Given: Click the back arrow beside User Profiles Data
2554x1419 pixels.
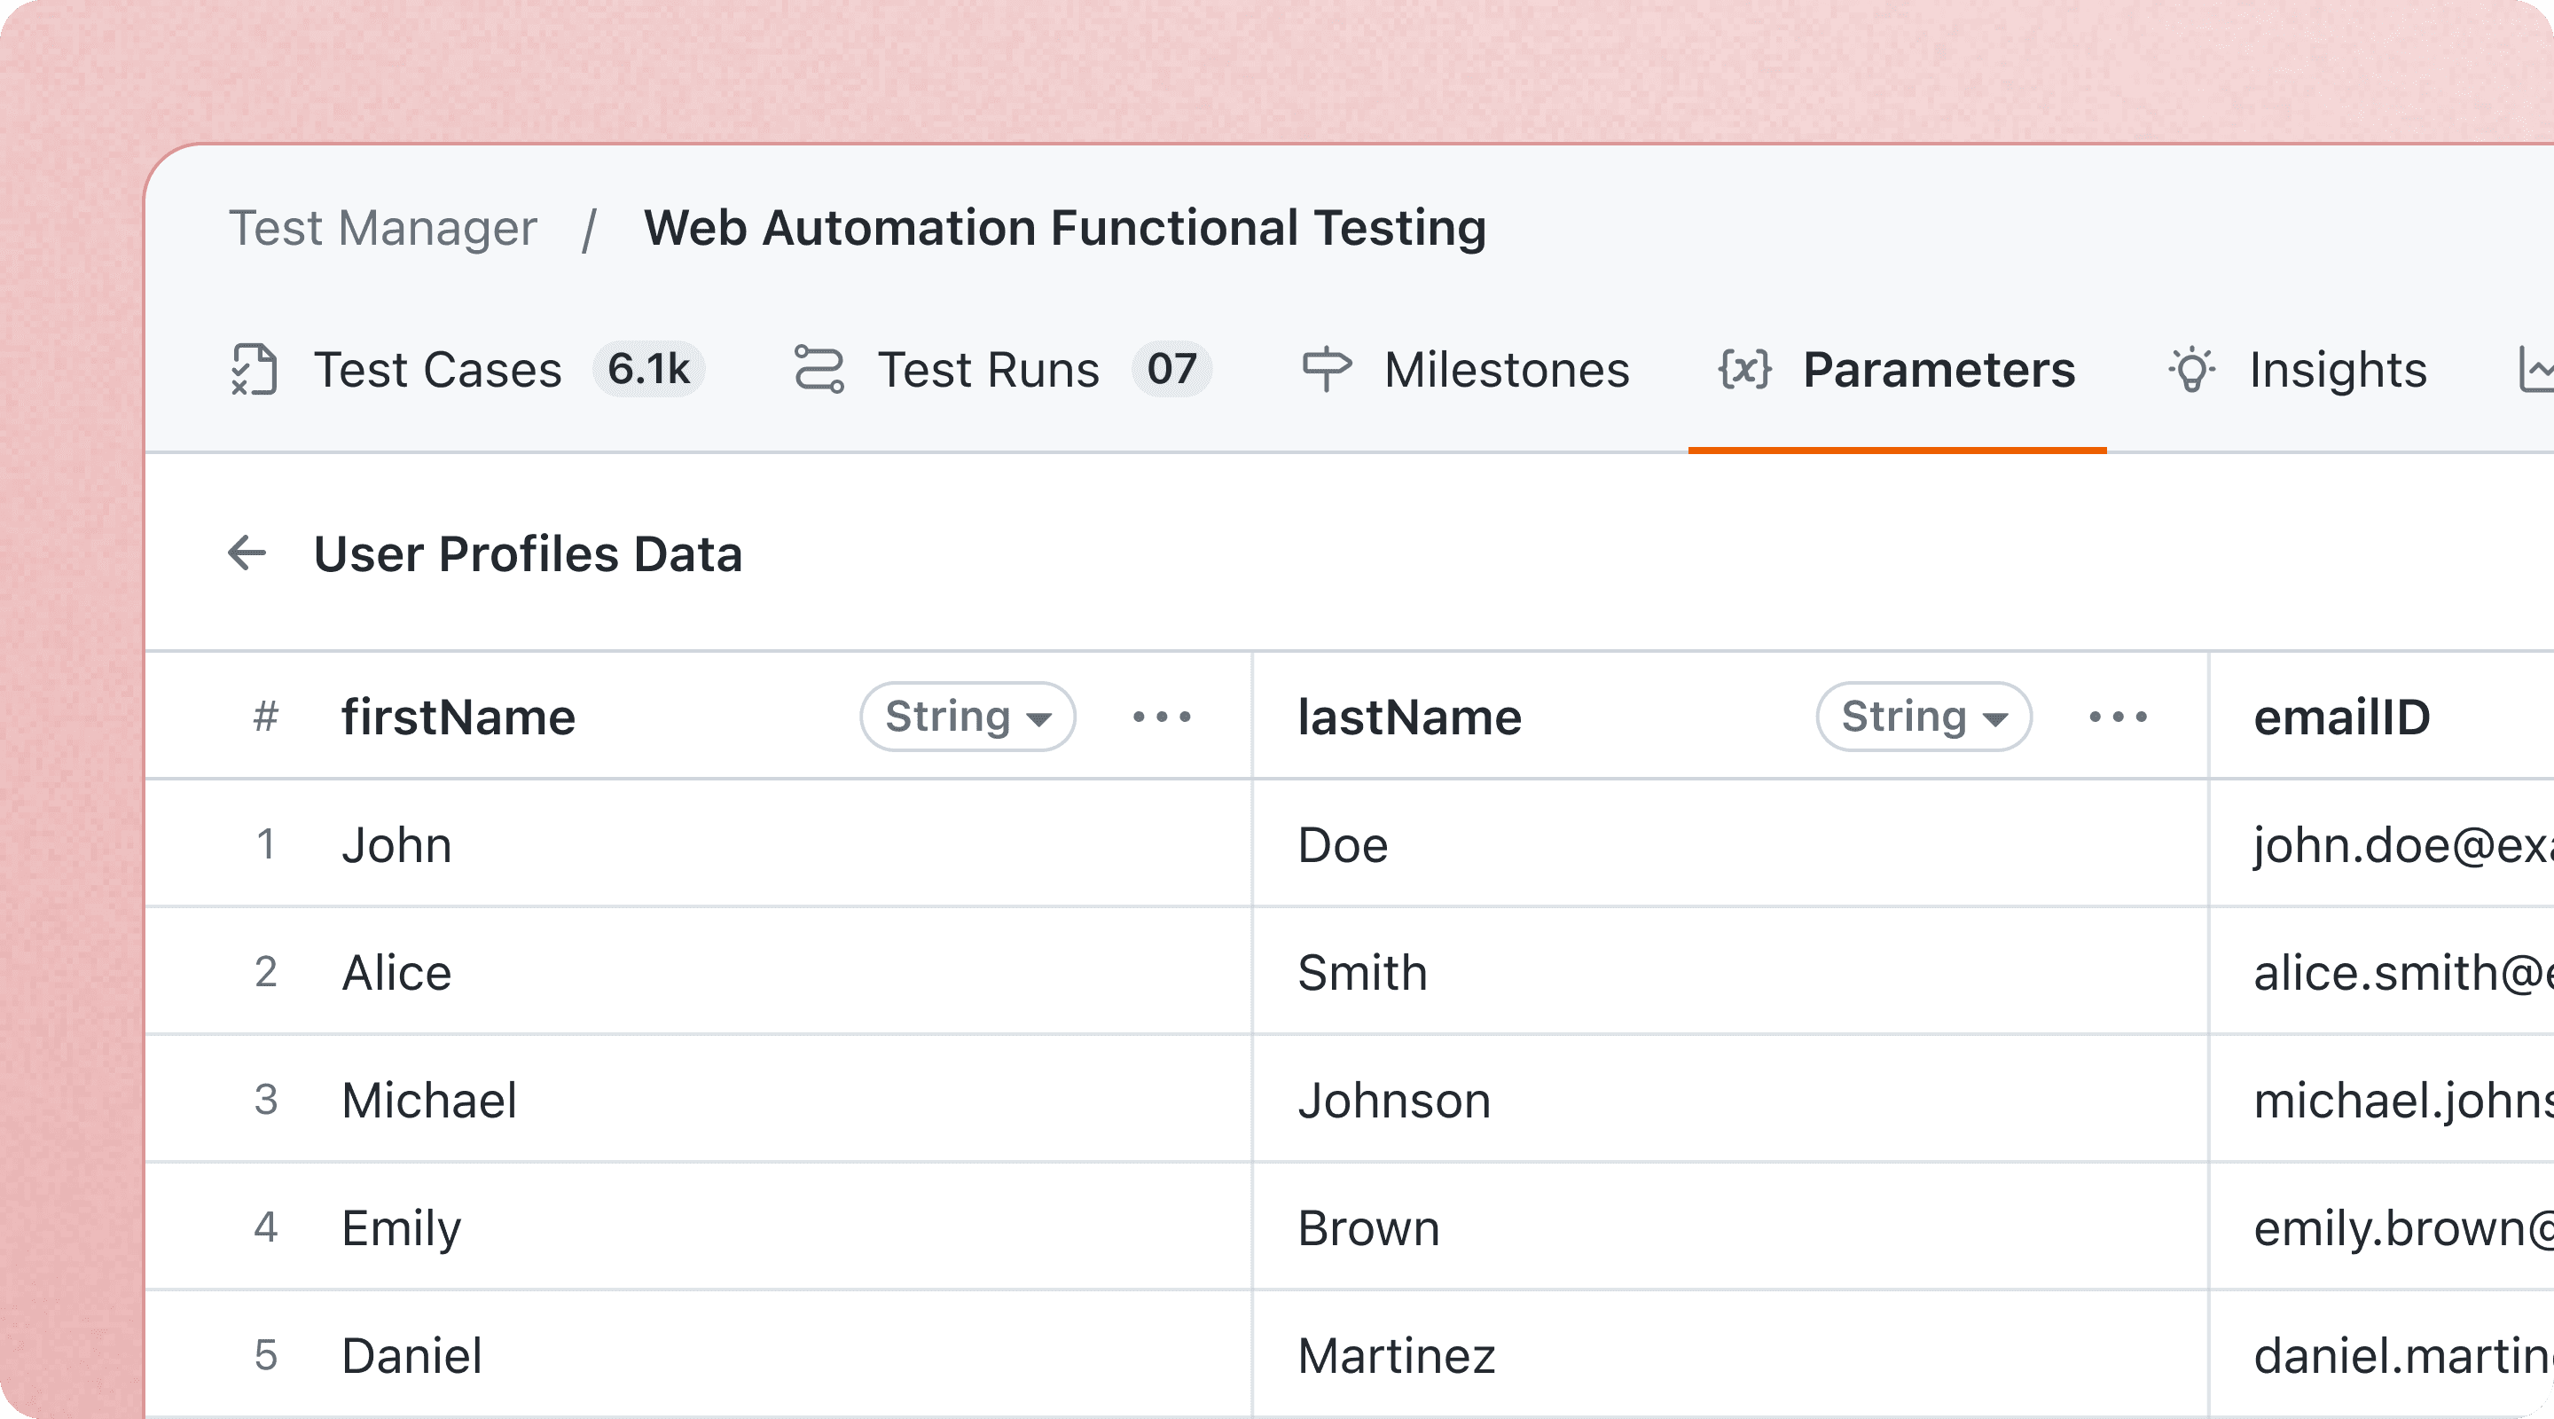Looking at the screenshot, I should coord(247,553).
